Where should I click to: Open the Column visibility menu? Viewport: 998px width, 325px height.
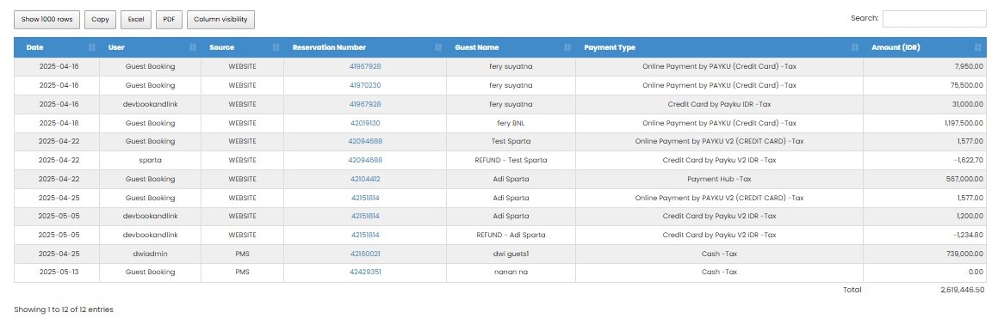[x=220, y=20]
